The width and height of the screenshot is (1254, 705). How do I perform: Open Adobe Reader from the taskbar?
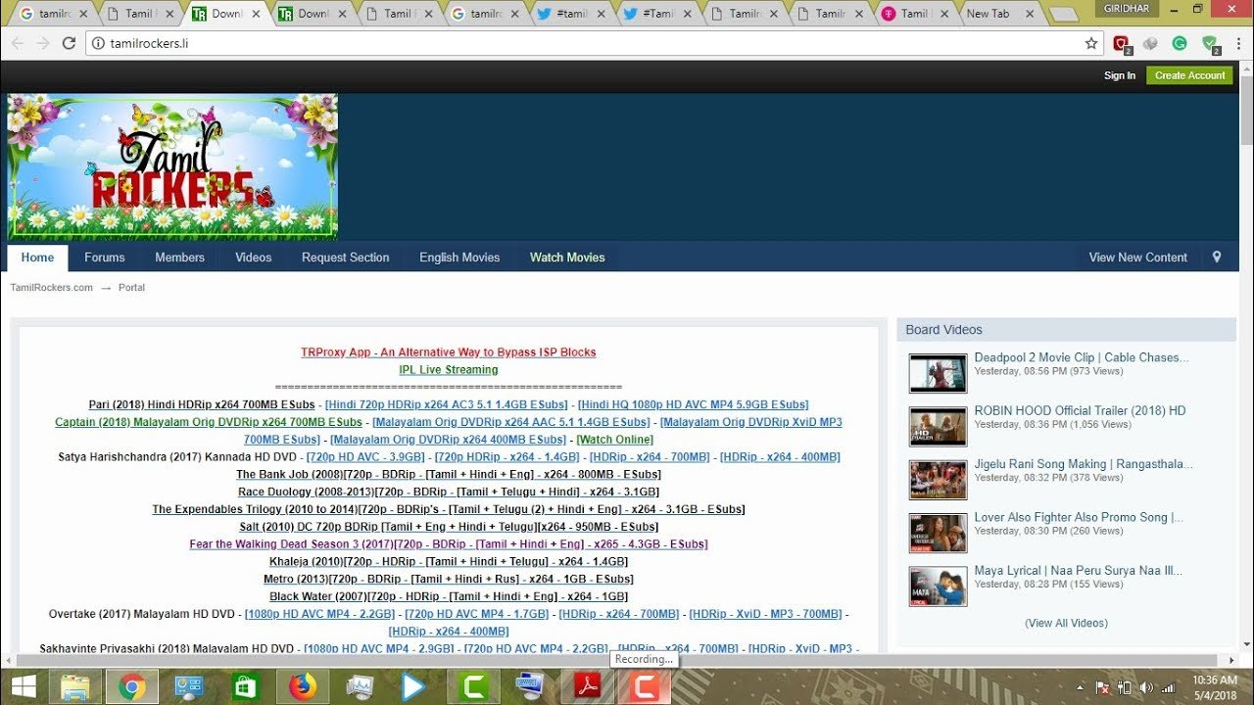click(x=587, y=687)
